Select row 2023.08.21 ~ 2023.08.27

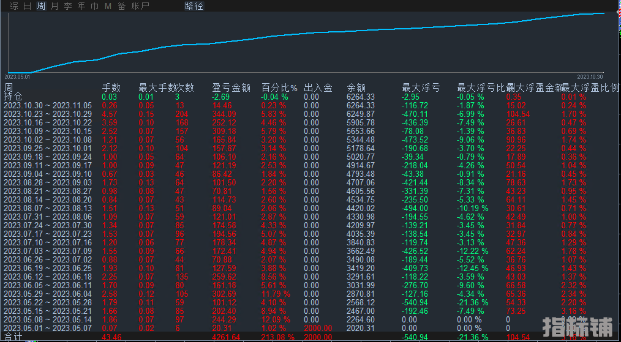point(48,191)
